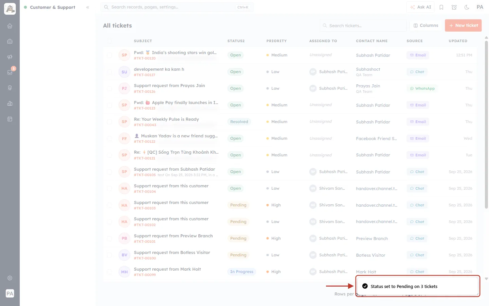Open the bar chart reports icon
This screenshot has height=306, width=489.
click(10, 103)
